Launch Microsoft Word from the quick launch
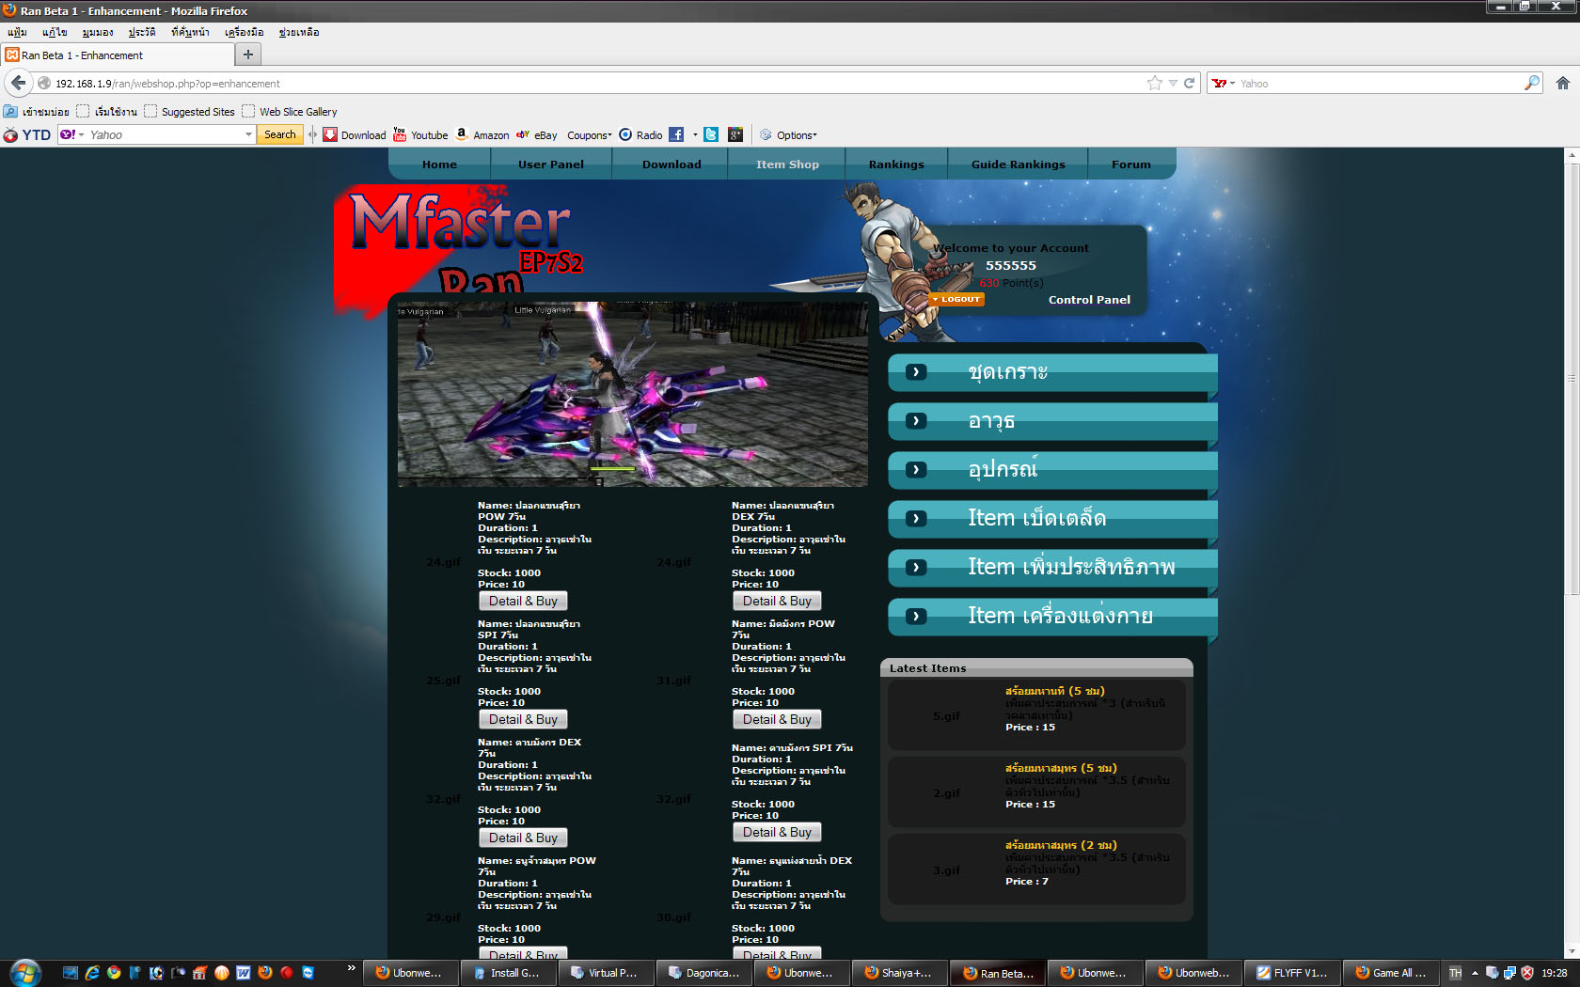Viewport: 1580px width, 987px height. [244, 973]
